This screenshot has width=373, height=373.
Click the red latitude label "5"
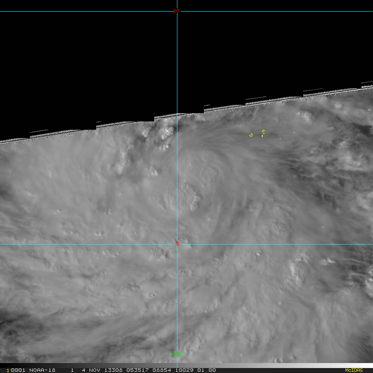click(178, 244)
